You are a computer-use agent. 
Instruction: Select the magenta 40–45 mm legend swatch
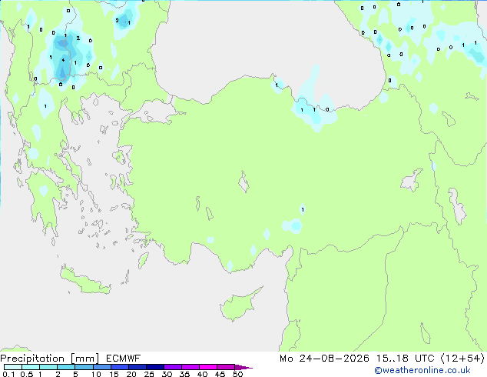(x=208, y=367)
